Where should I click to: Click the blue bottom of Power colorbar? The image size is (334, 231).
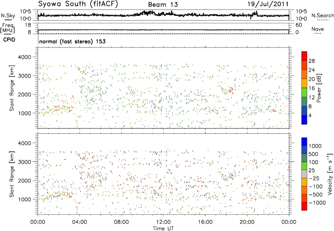click(304, 120)
